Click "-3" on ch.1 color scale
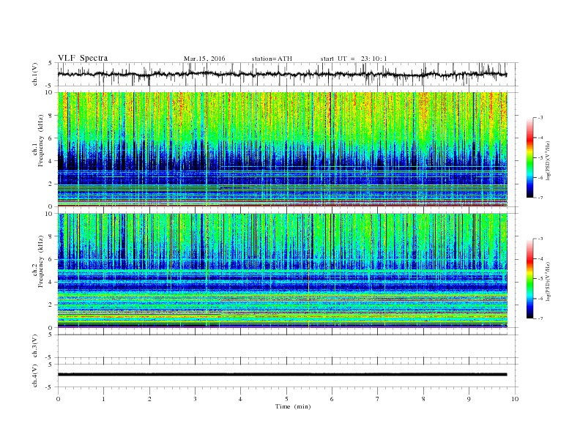 pyautogui.click(x=540, y=118)
